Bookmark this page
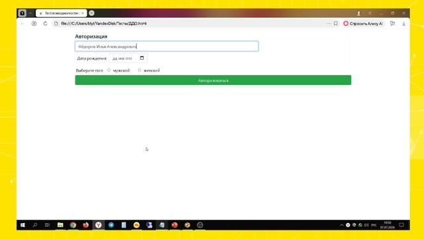Image resolution: width=424 pixels, height=239 pixels. [336, 24]
